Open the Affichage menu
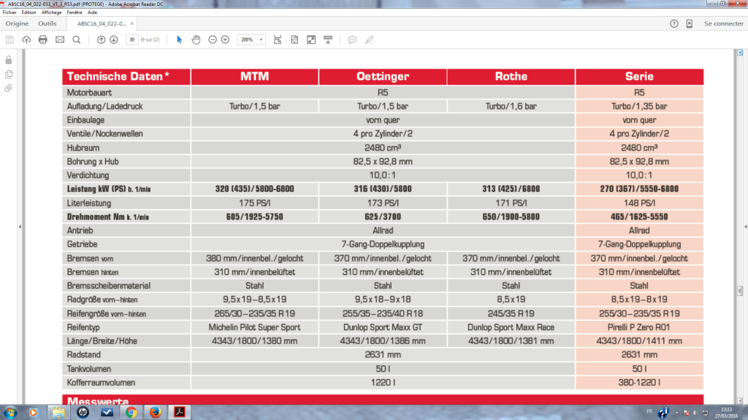The height and width of the screenshot is (420, 748). (x=51, y=12)
